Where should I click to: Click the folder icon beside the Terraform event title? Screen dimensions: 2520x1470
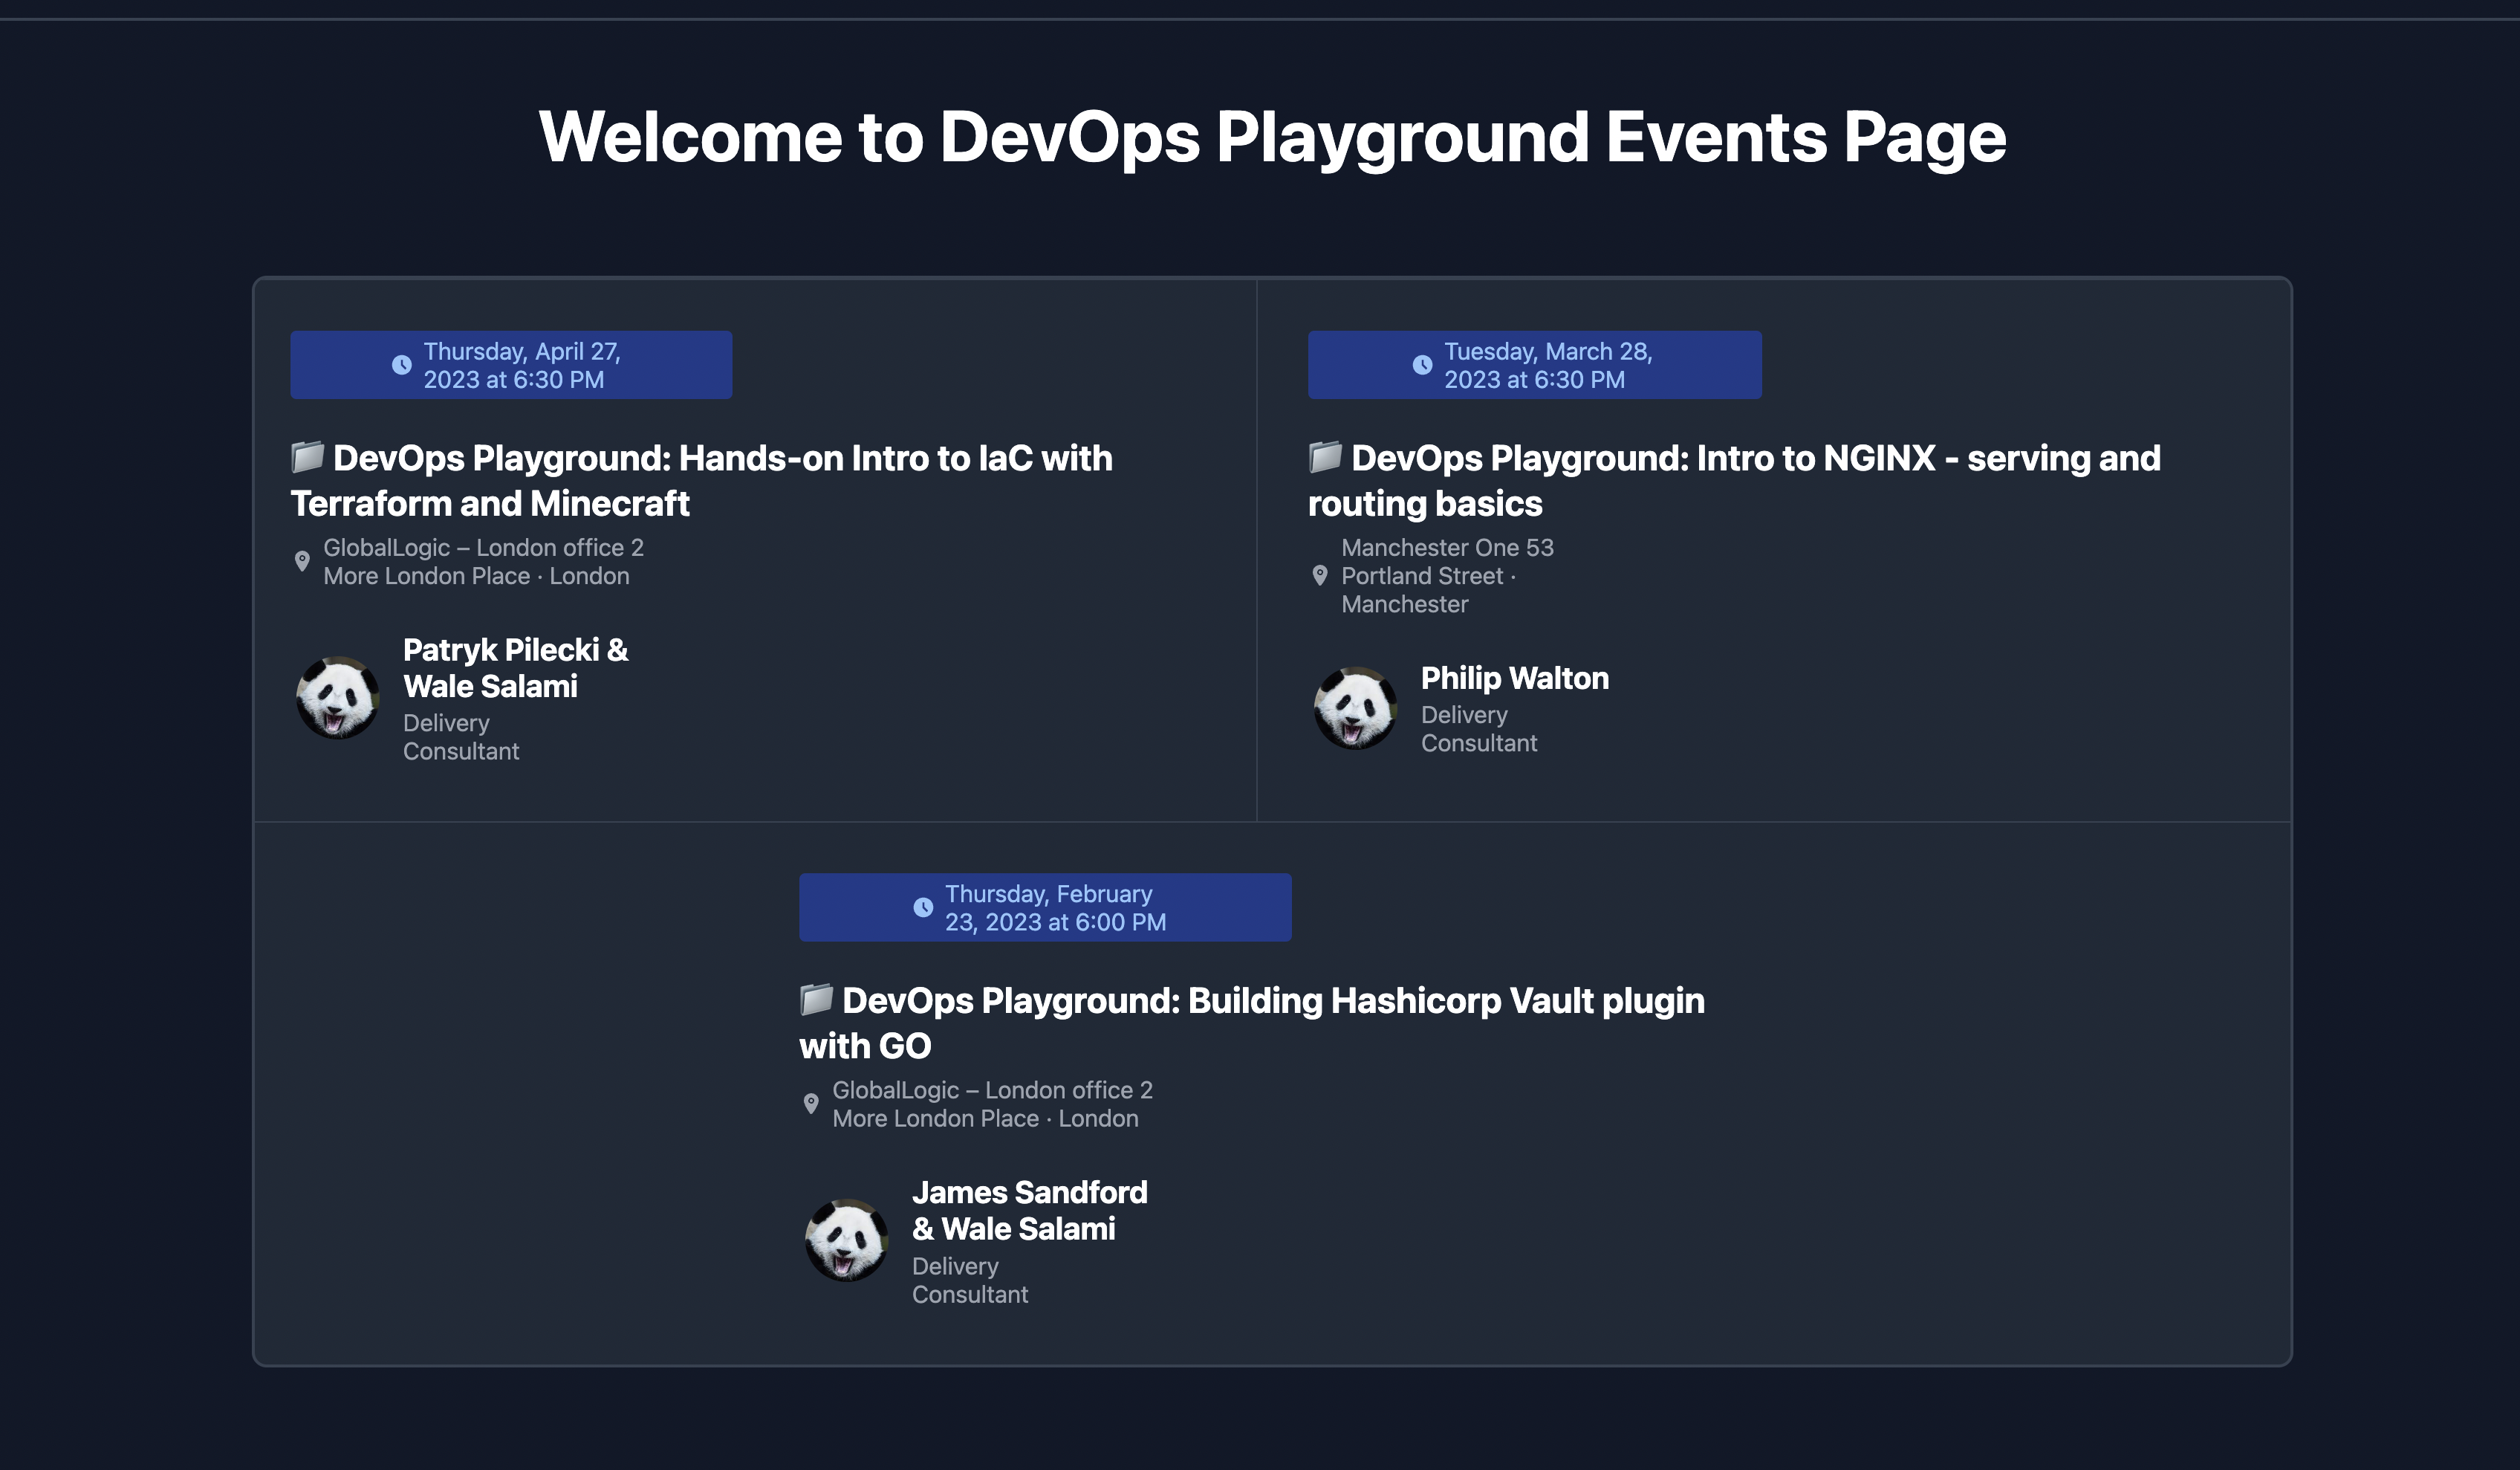307,457
